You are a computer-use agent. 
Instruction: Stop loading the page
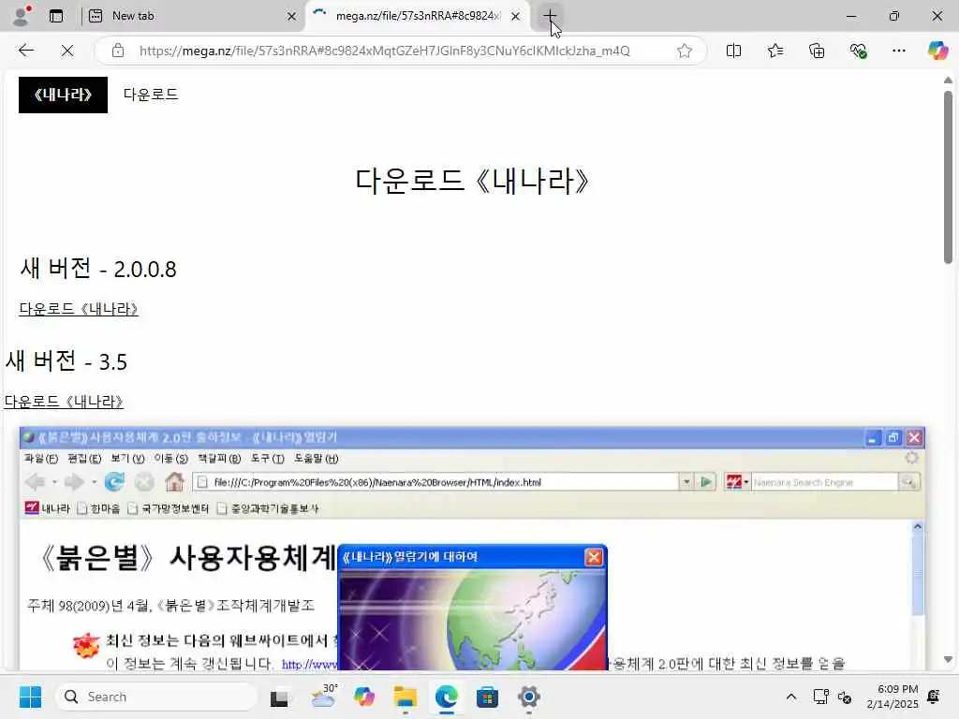click(67, 51)
